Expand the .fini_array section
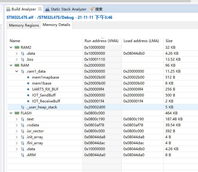 tap(17, 143)
